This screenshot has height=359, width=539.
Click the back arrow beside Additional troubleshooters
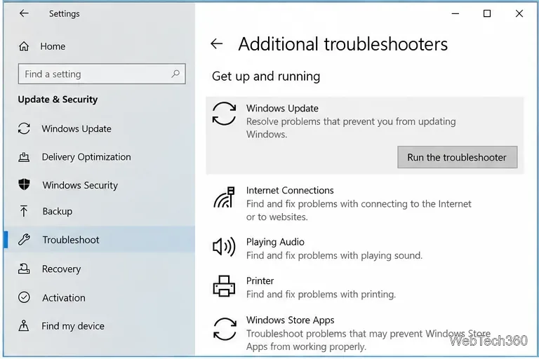(x=217, y=43)
